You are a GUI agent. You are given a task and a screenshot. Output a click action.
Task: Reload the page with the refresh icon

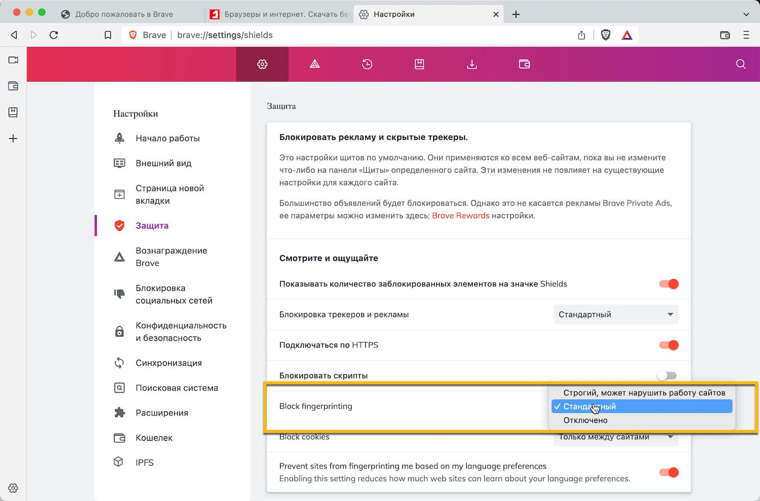tap(54, 35)
